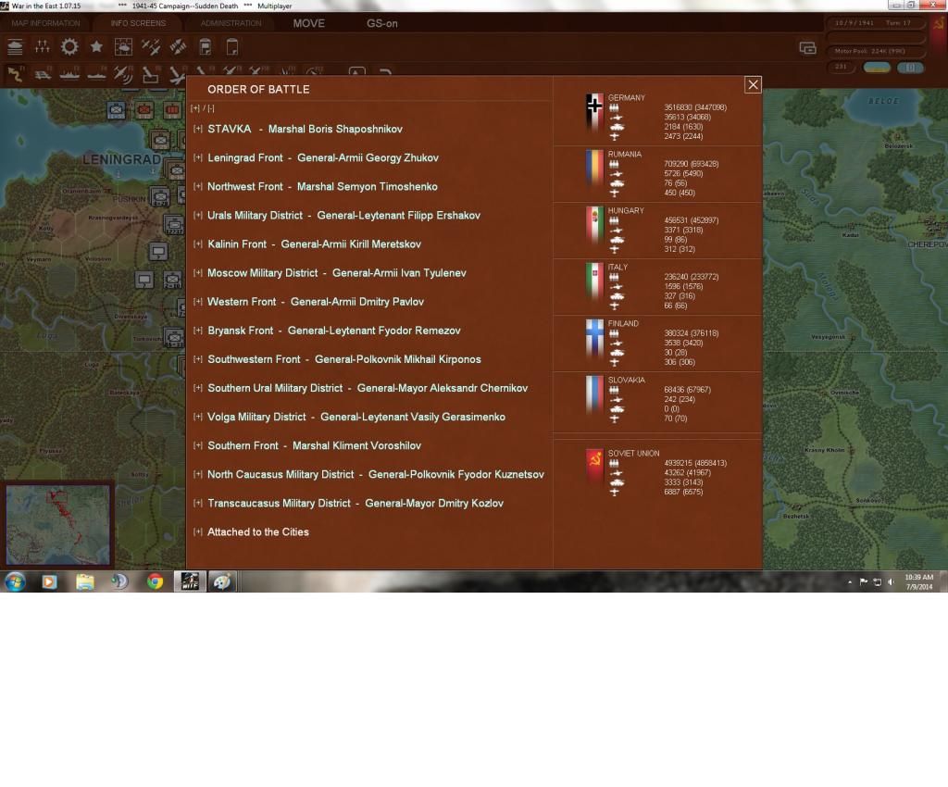Open the Windows Start menu
This screenshot has height=787, width=948.
coord(15,581)
